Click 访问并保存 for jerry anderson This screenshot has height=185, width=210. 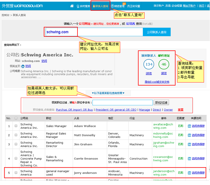[198, 173]
